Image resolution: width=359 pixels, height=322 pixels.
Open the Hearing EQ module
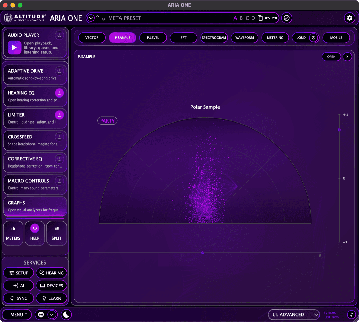pyautogui.click(x=35, y=96)
